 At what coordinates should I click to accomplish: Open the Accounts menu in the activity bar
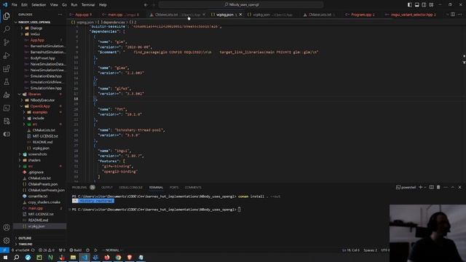point(7,228)
